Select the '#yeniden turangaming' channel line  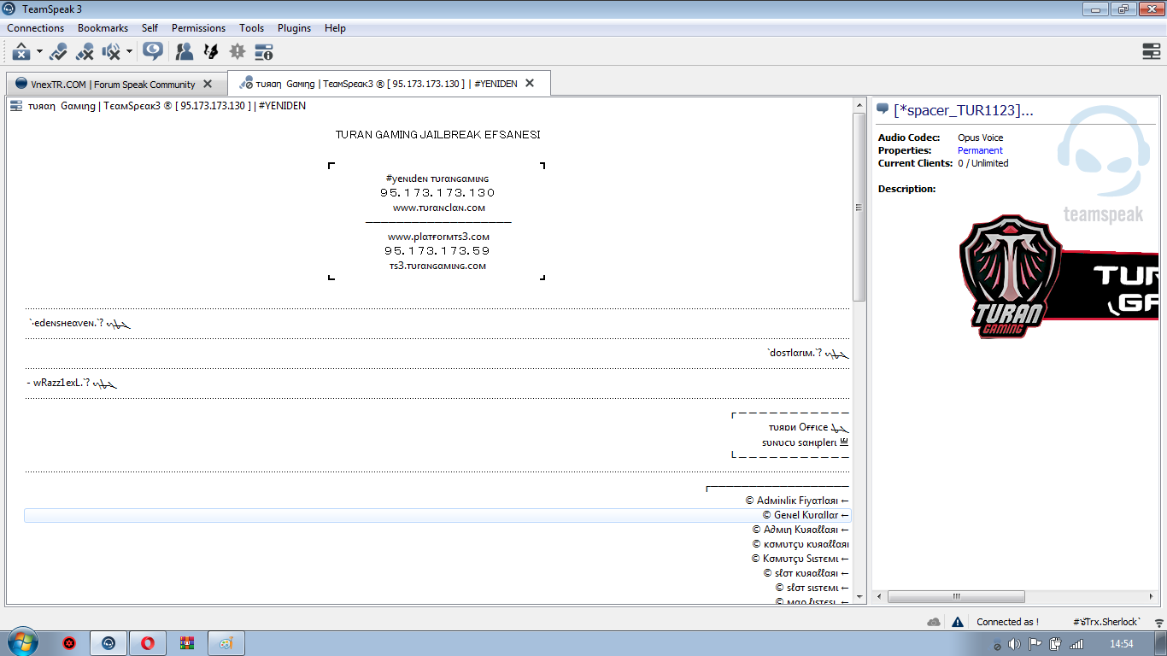click(437, 179)
